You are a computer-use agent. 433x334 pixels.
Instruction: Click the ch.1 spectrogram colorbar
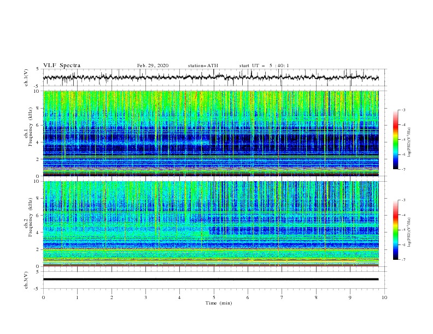pos(396,140)
